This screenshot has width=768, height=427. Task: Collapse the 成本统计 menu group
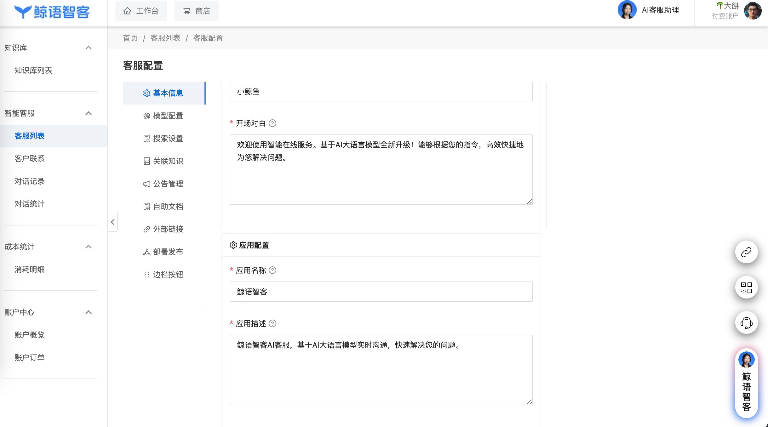pyautogui.click(x=89, y=247)
